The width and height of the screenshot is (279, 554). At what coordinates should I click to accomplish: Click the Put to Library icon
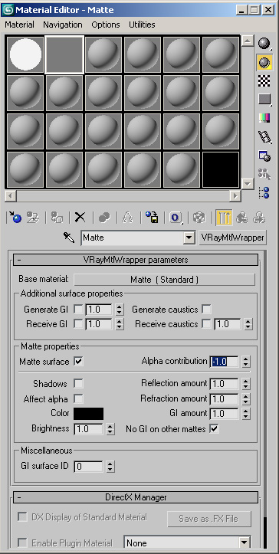pyautogui.click(x=153, y=218)
